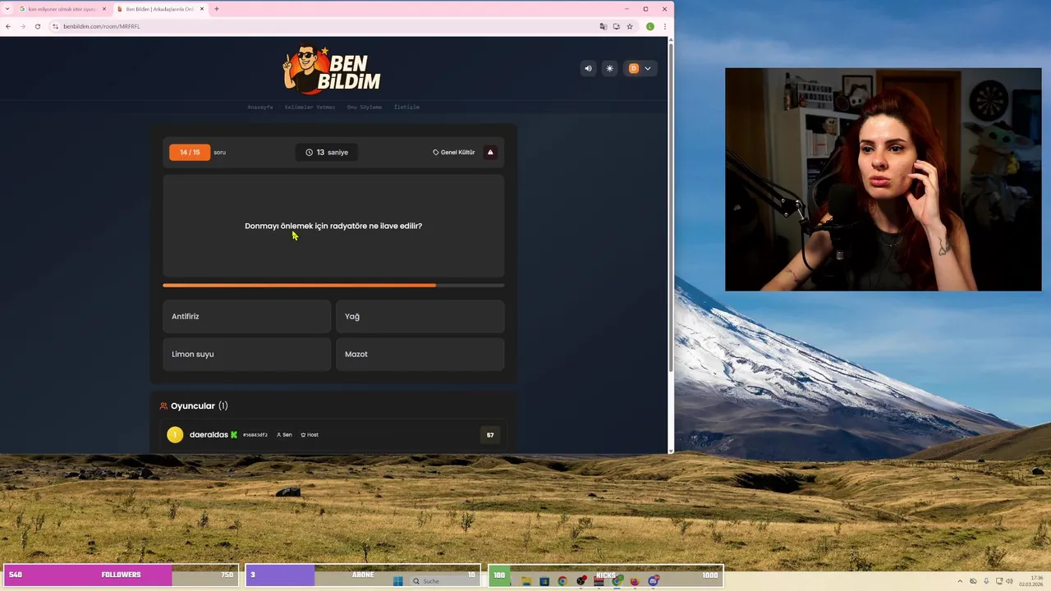Click the taskbar Suche search box
Image resolution: width=1051 pixels, height=591 pixels.
tap(443, 581)
